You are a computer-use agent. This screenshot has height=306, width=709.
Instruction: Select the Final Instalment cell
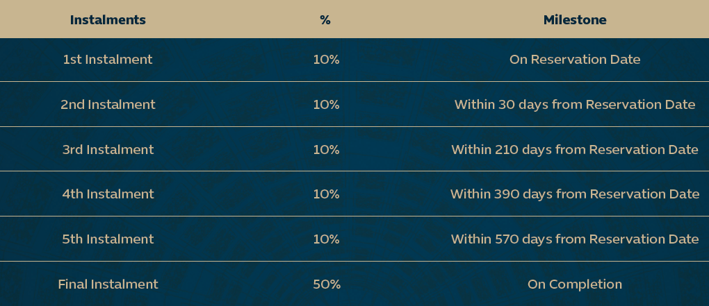tap(108, 284)
